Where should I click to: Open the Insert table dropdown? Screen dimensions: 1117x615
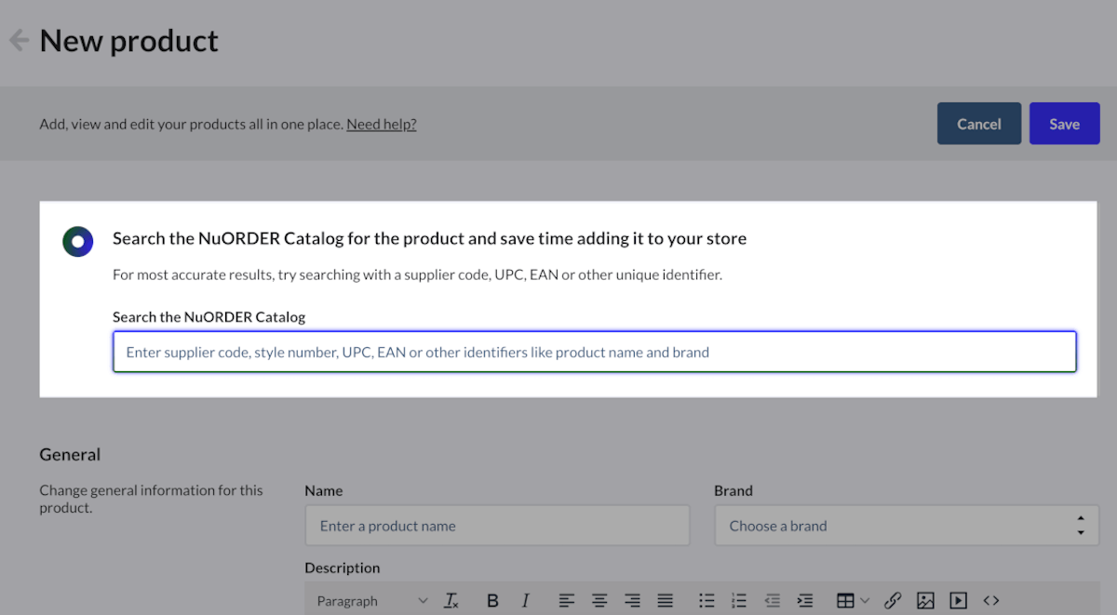(x=853, y=601)
